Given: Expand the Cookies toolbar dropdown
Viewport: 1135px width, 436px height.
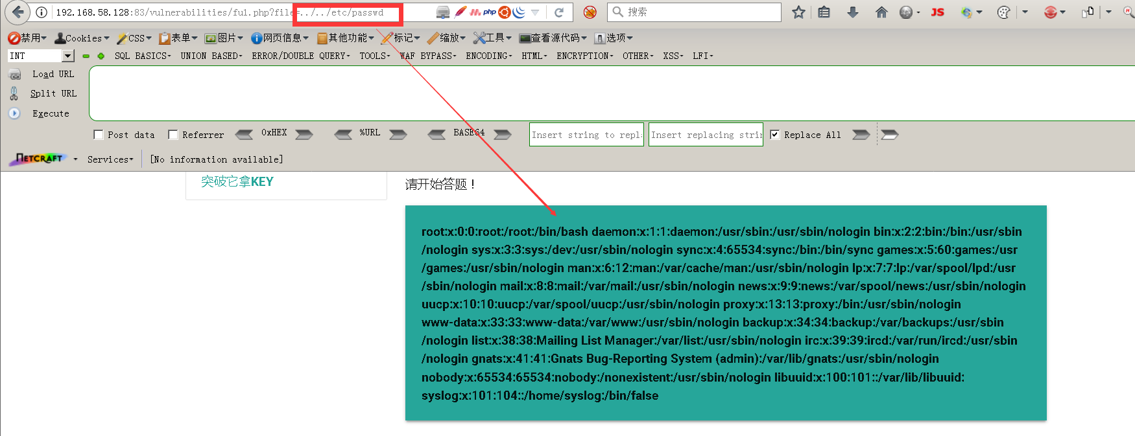Looking at the screenshot, I should point(82,38).
